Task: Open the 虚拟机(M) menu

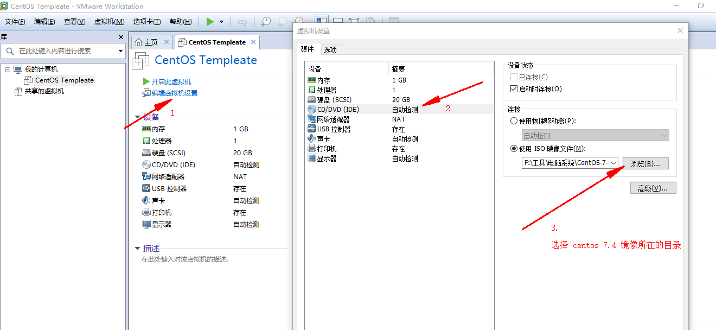Action: (110, 22)
